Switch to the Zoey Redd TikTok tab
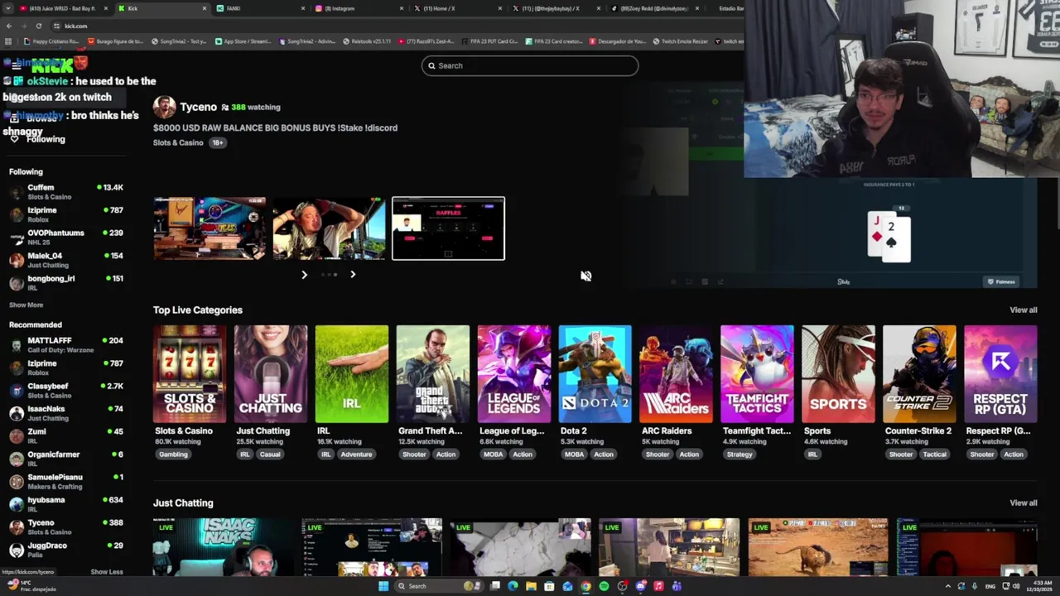The height and width of the screenshot is (596, 1060). (x=654, y=8)
